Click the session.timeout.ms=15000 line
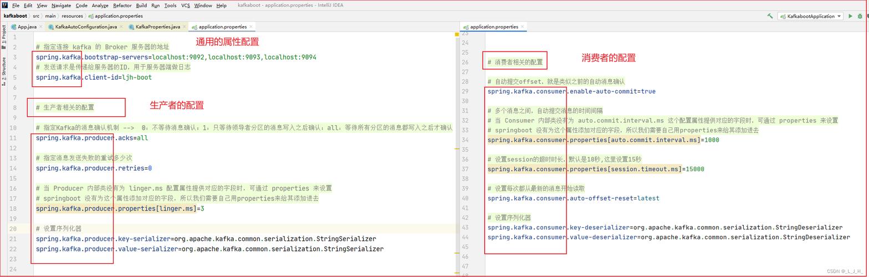The width and height of the screenshot is (869, 277). [x=596, y=169]
